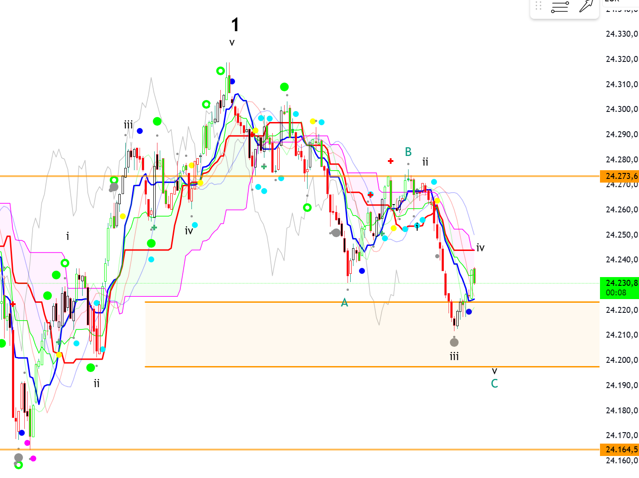Click the blue dot beside the chart peak candle
639x478 pixels.
232,81
